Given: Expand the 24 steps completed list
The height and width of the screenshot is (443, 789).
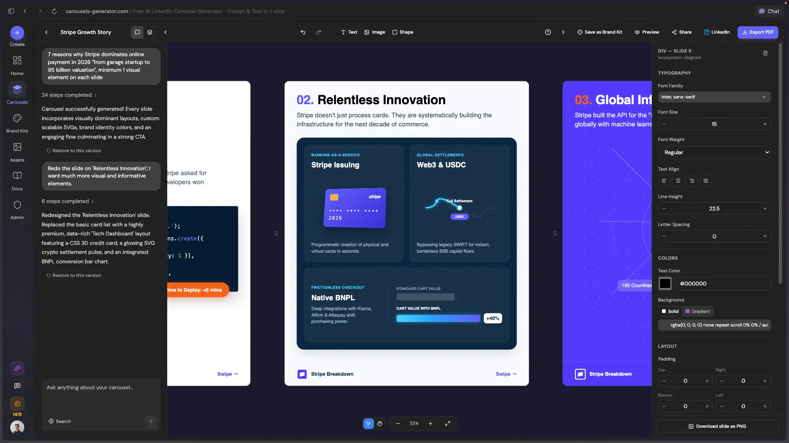Looking at the screenshot, I should tap(69, 95).
